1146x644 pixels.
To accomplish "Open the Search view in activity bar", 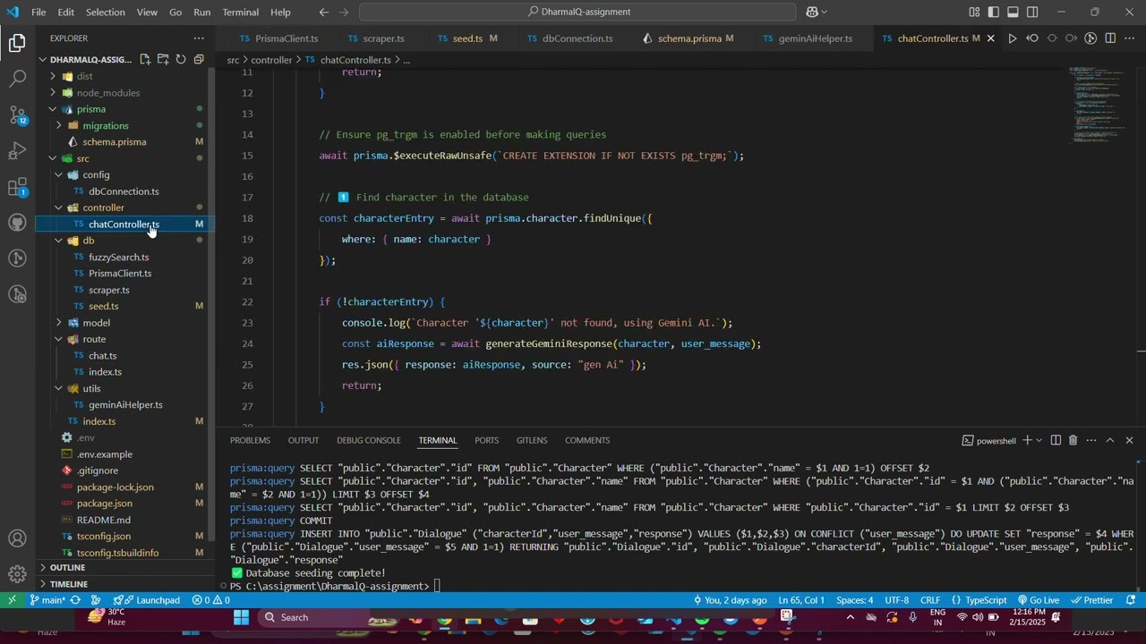I will [17, 79].
